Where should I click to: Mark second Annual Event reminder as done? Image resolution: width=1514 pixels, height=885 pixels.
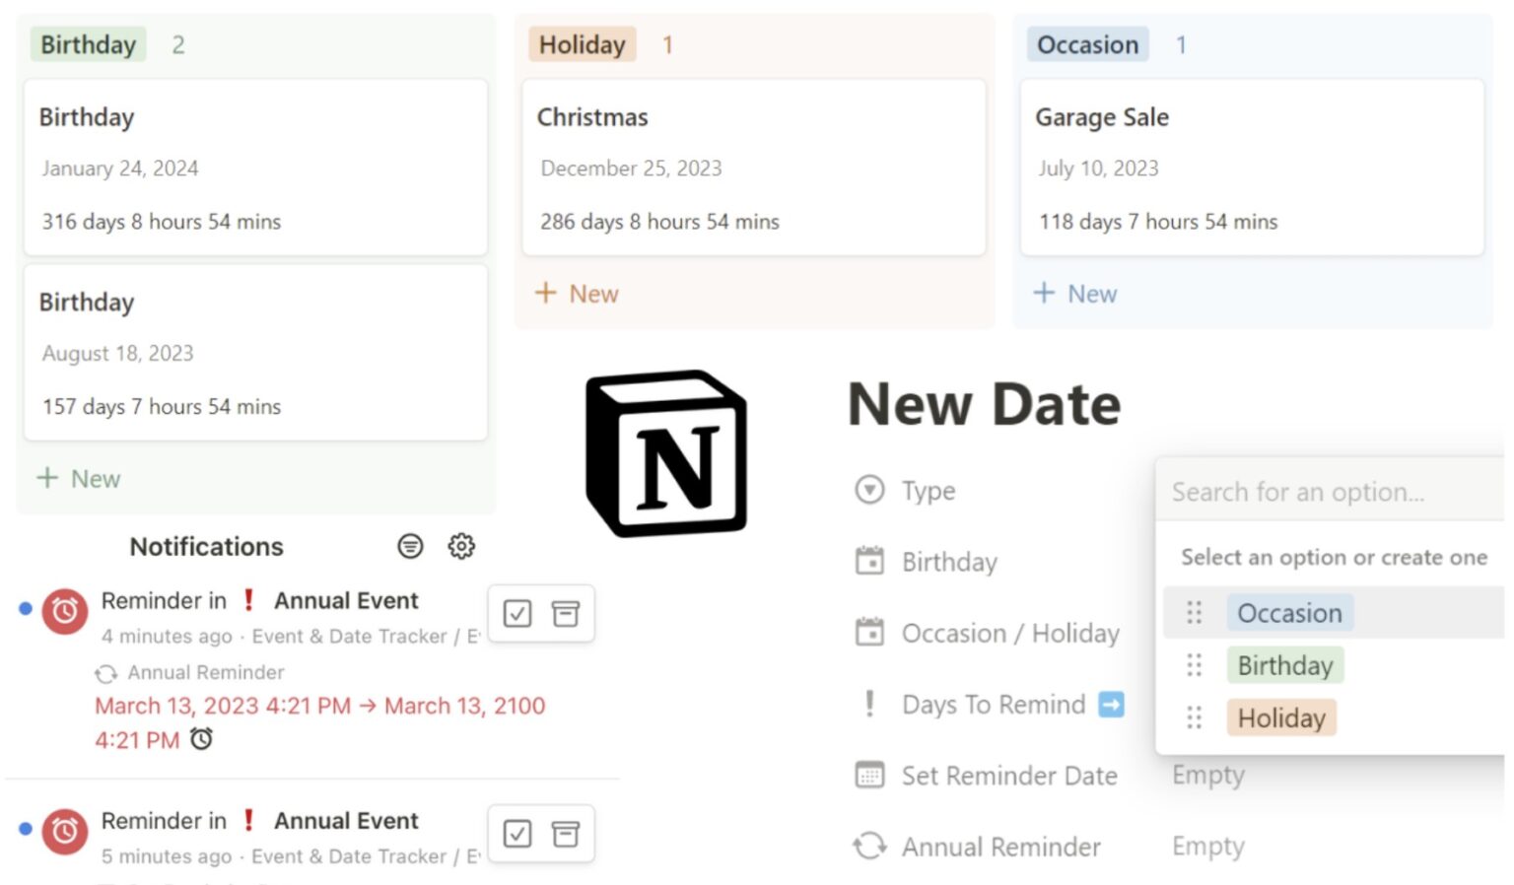517,834
